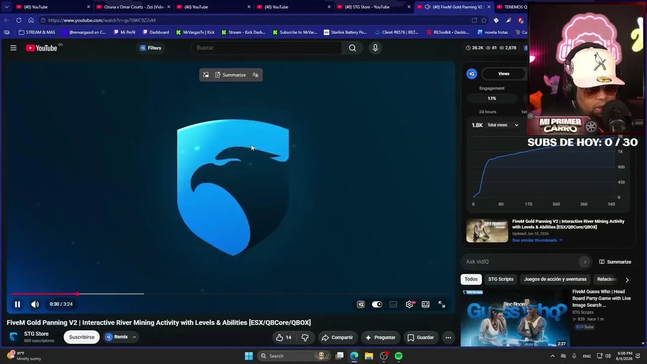
Task: Open the FiveM Guess Who video thumbnail
Action: point(515,317)
